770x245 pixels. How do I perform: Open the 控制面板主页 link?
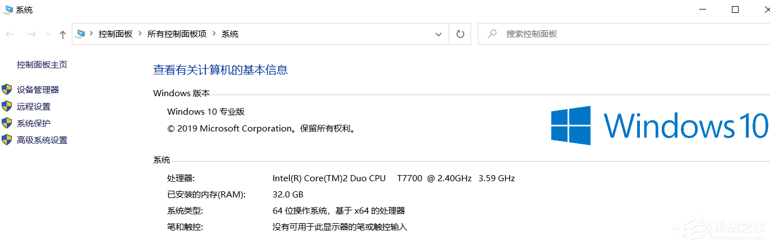[x=42, y=65]
